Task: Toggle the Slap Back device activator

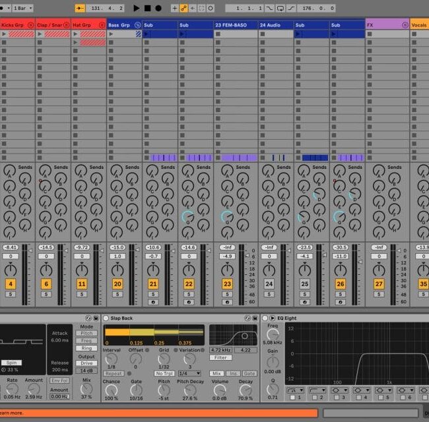Action: click(x=106, y=318)
